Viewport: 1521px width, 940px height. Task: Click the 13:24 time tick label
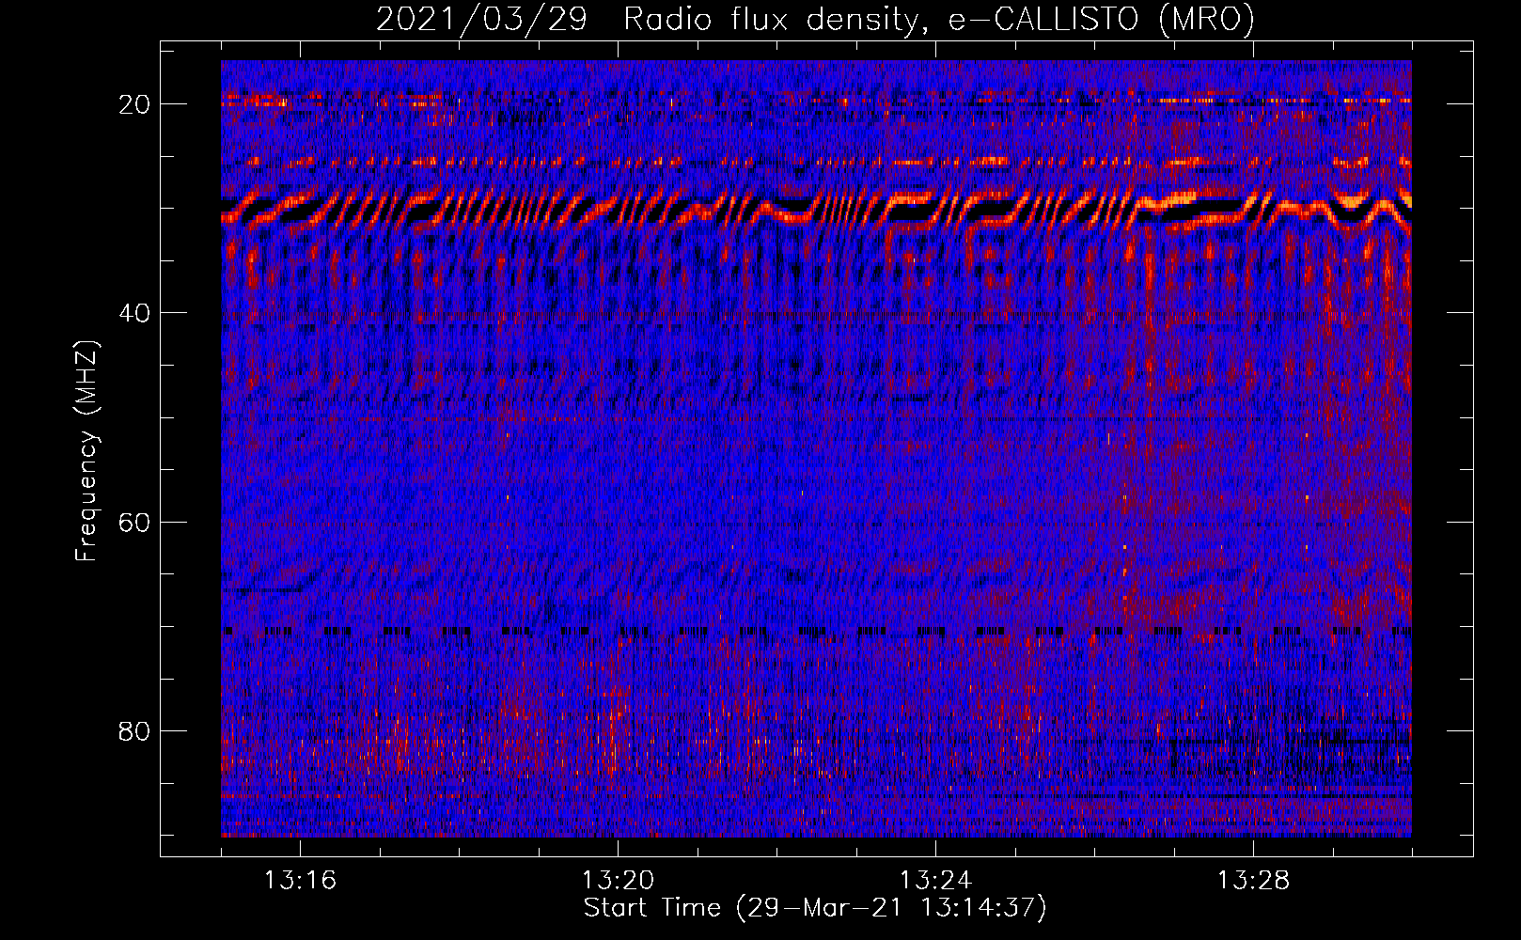(935, 881)
